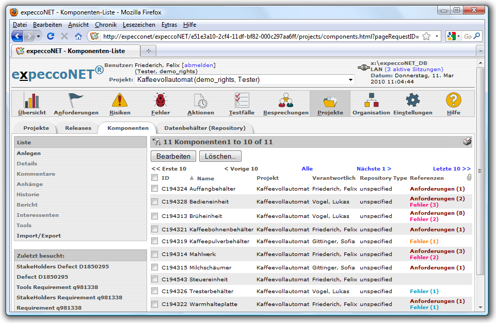
Task: Expand the Projekt selection dropdown
Action: pos(351,80)
